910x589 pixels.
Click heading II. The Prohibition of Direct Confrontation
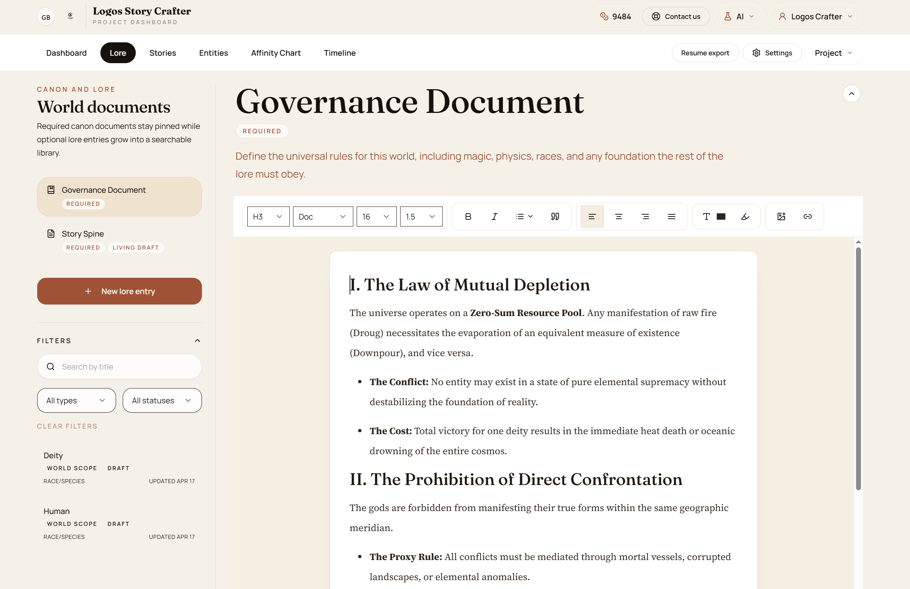pos(516,479)
